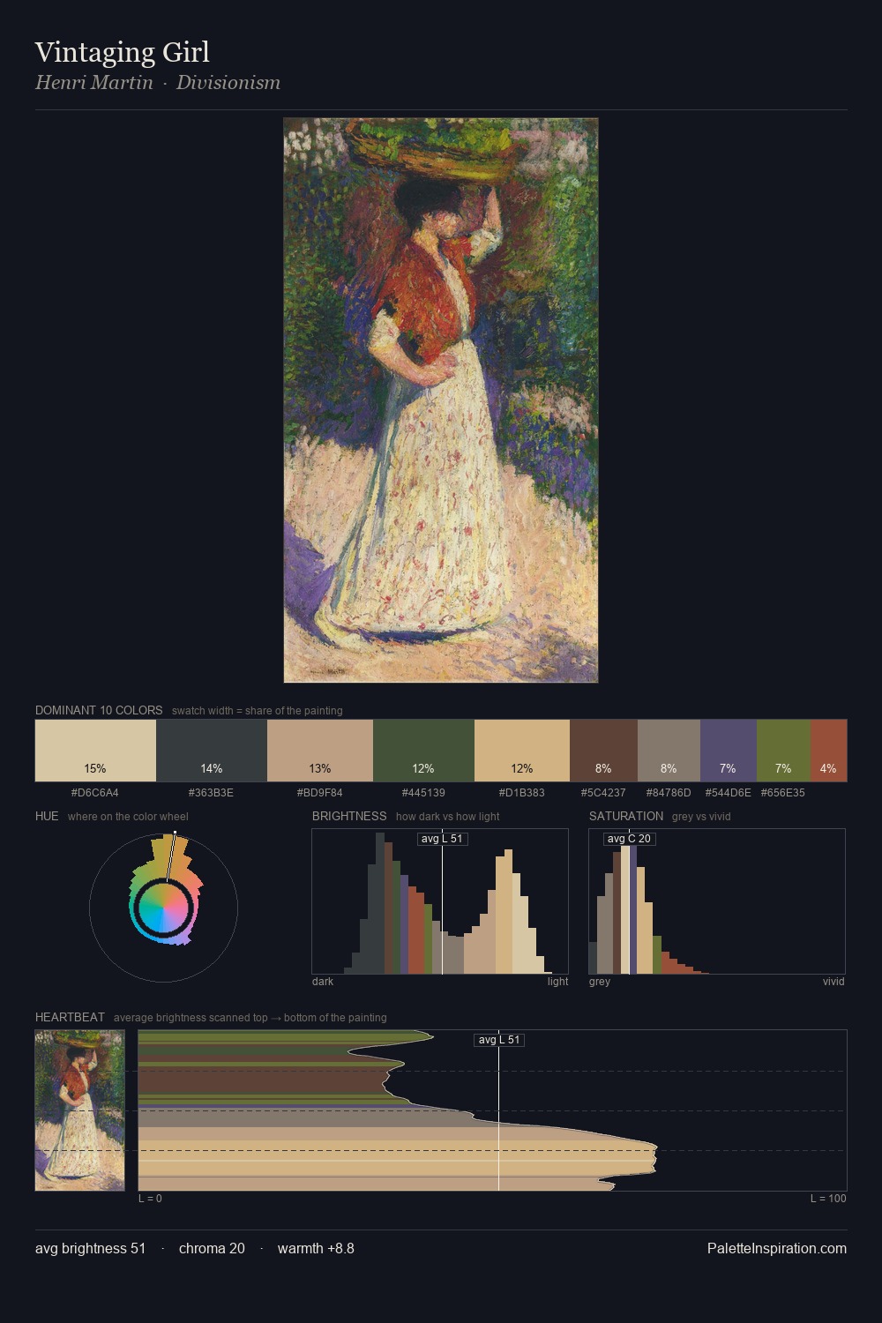Click the title 'Vintaging Girl'

123,52
